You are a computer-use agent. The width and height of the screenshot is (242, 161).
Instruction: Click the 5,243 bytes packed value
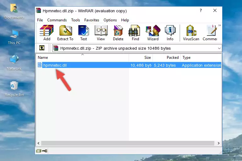[165, 65]
